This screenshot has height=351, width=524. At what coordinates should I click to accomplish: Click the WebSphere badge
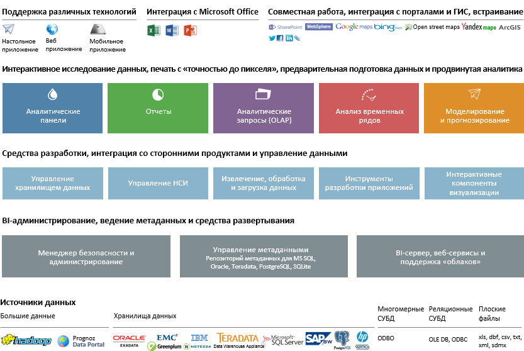(319, 27)
